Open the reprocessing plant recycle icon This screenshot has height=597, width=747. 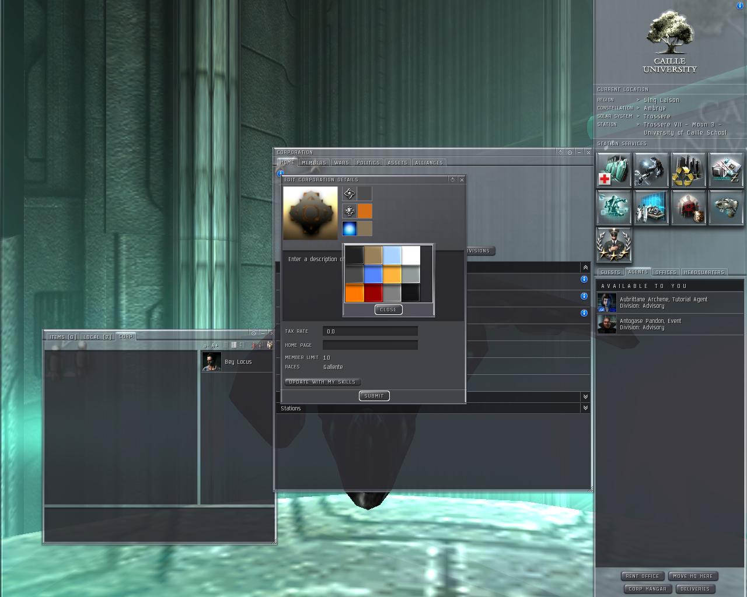point(689,170)
